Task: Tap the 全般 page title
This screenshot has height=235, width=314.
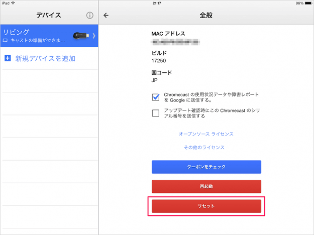Action: tap(206, 15)
